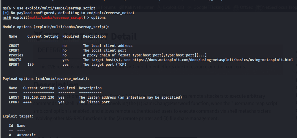The image size is (297, 138).
Task: Click 'no' in the CHOST row
Action: [64, 46]
